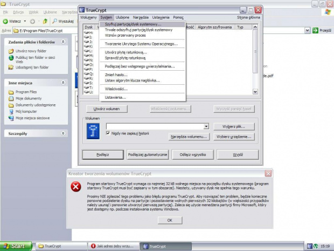Click Utwórz nowy folder task icon
The width and height of the screenshot is (334, 251).
point(11,51)
